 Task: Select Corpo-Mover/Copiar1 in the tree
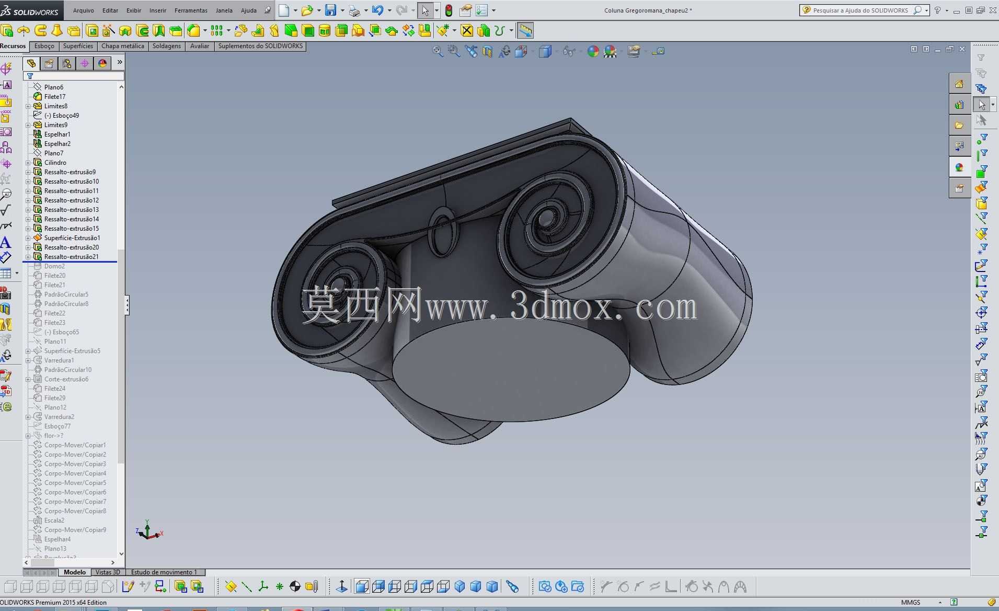[75, 445]
